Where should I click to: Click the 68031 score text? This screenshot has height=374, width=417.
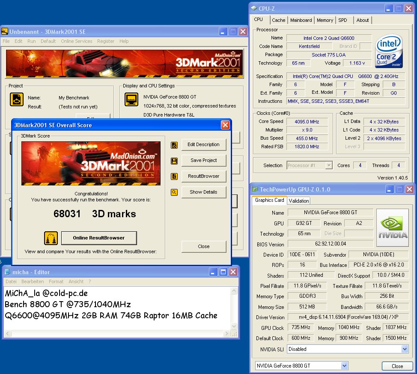[x=67, y=214]
